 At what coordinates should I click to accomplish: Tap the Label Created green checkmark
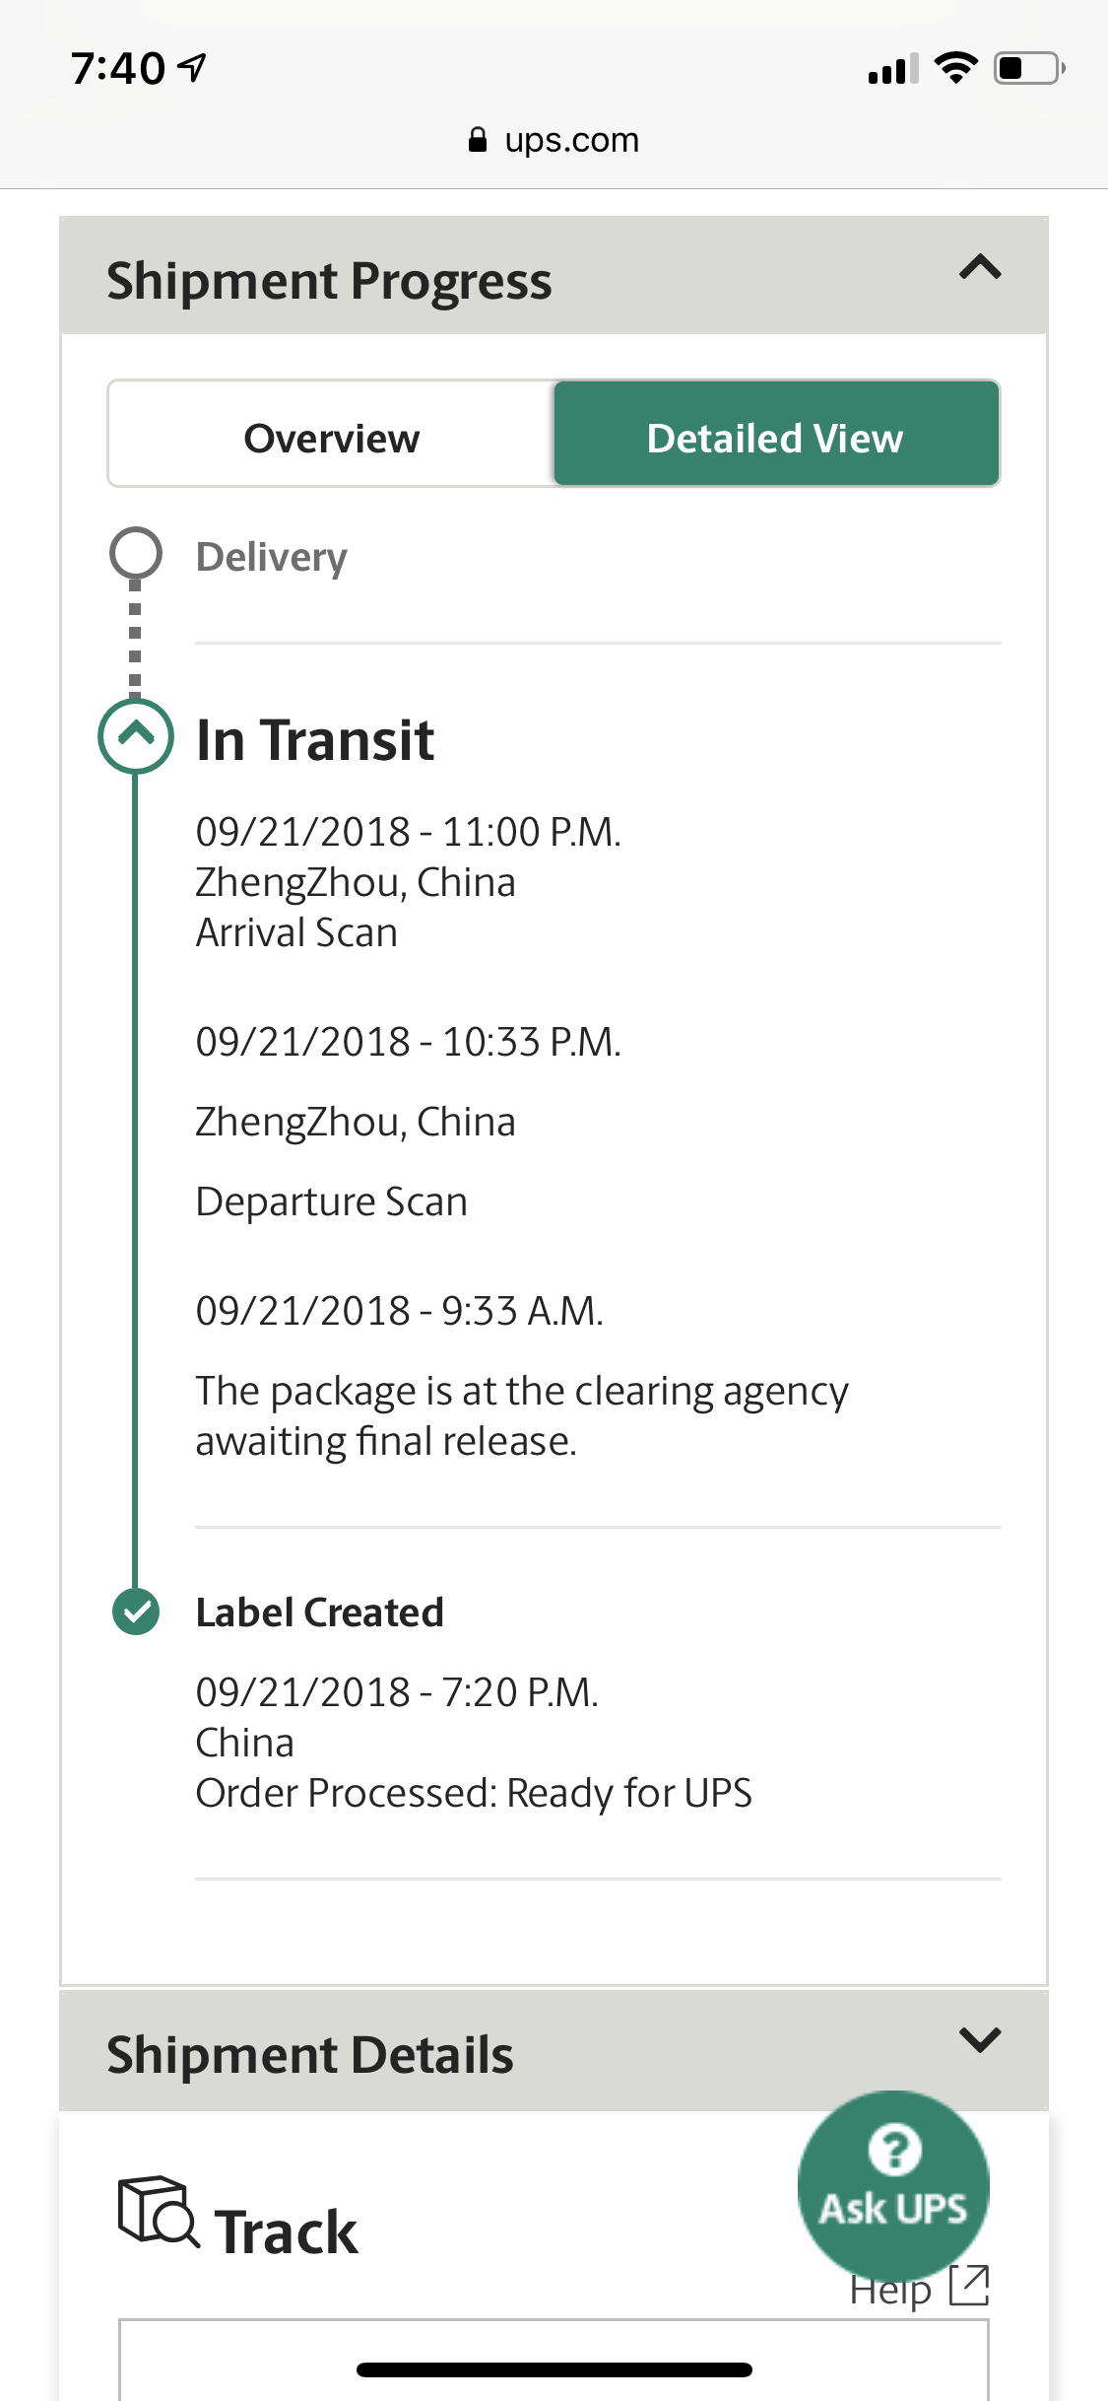point(136,1612)
